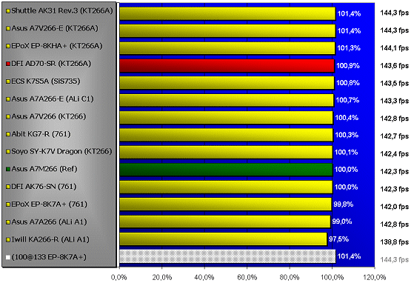The width and height of the screenshot is (411, 283).
Task: Click the 143,6 fps value
Action: (394, 66)
